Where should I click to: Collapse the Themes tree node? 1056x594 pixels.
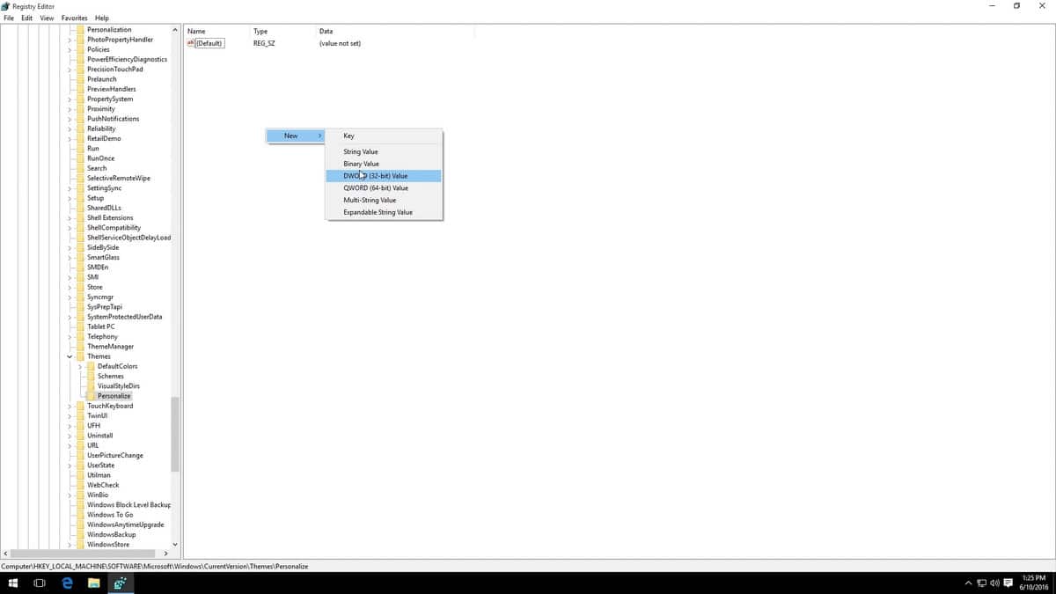coord(70,356)
